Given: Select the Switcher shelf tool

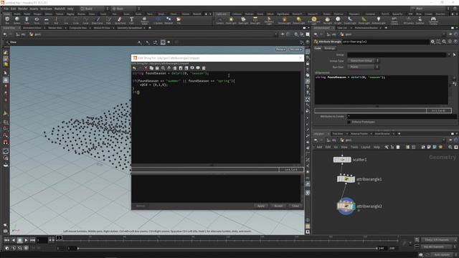Looking at the screenshot, I should coord(420,20).
